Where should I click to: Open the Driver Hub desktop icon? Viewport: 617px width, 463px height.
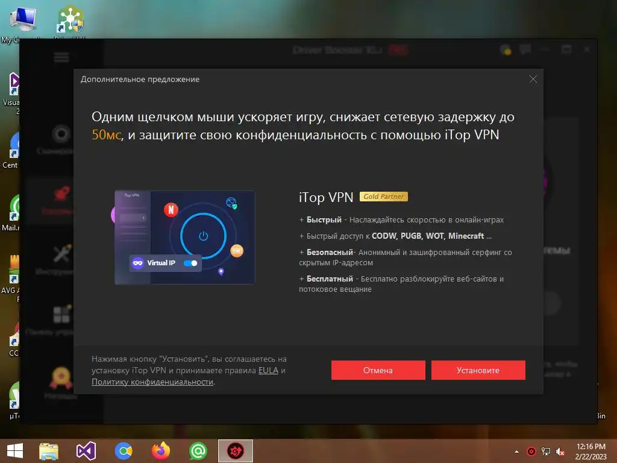(x=70, y=22)
